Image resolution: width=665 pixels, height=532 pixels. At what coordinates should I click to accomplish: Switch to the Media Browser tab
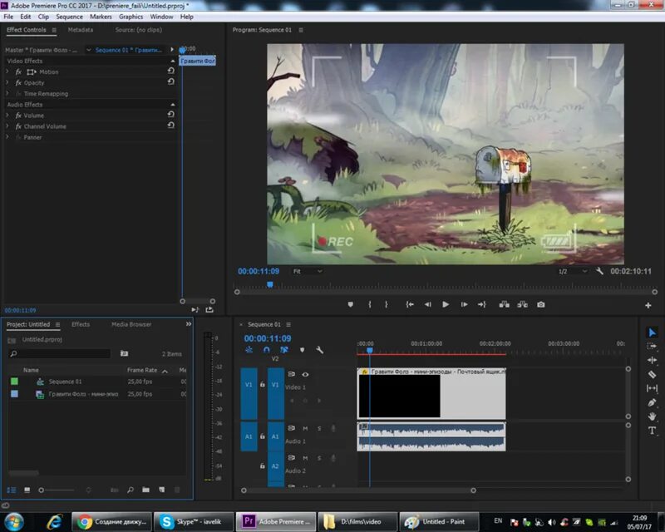(x=131, y=324)
